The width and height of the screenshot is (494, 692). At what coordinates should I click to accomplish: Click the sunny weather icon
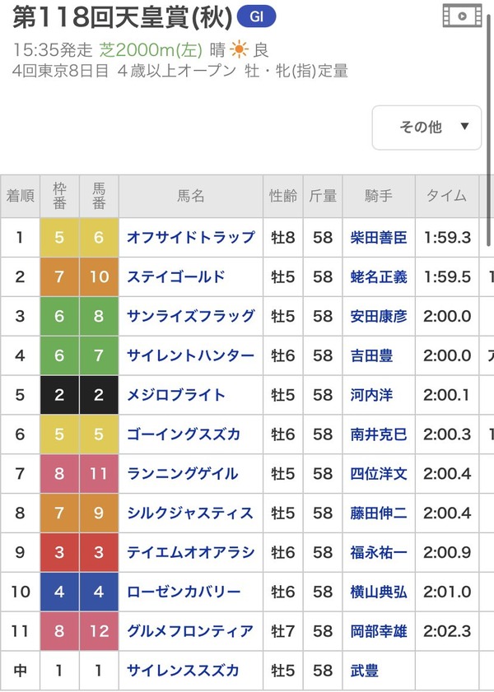240,50
